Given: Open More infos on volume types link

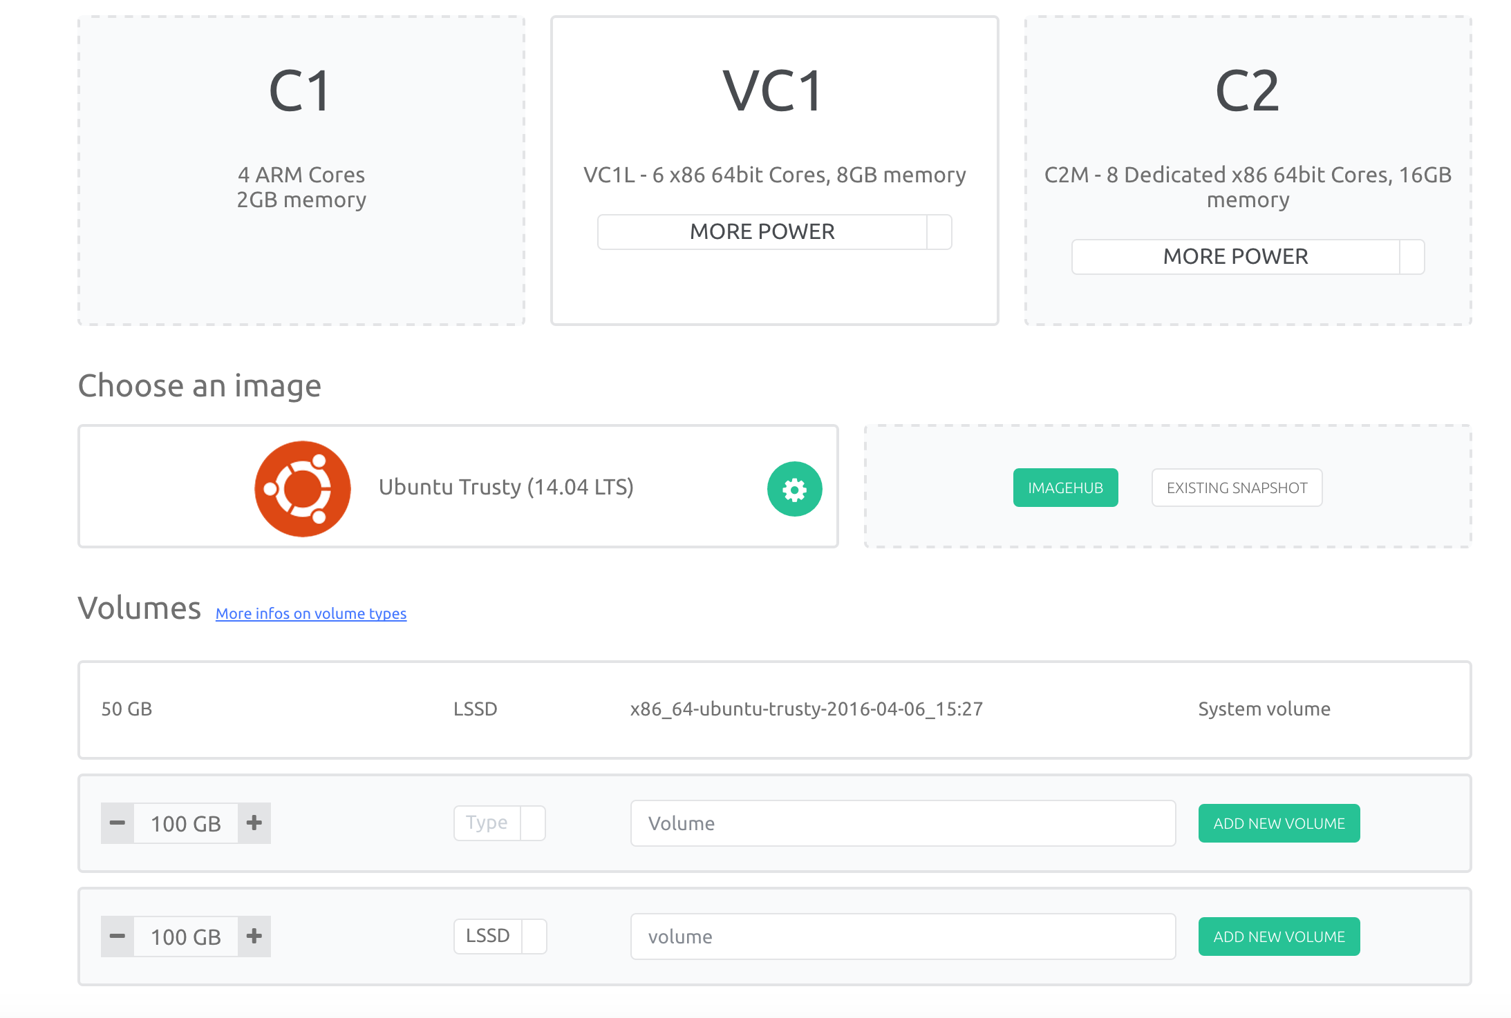Looking at the screenshot, I should 311,613.
